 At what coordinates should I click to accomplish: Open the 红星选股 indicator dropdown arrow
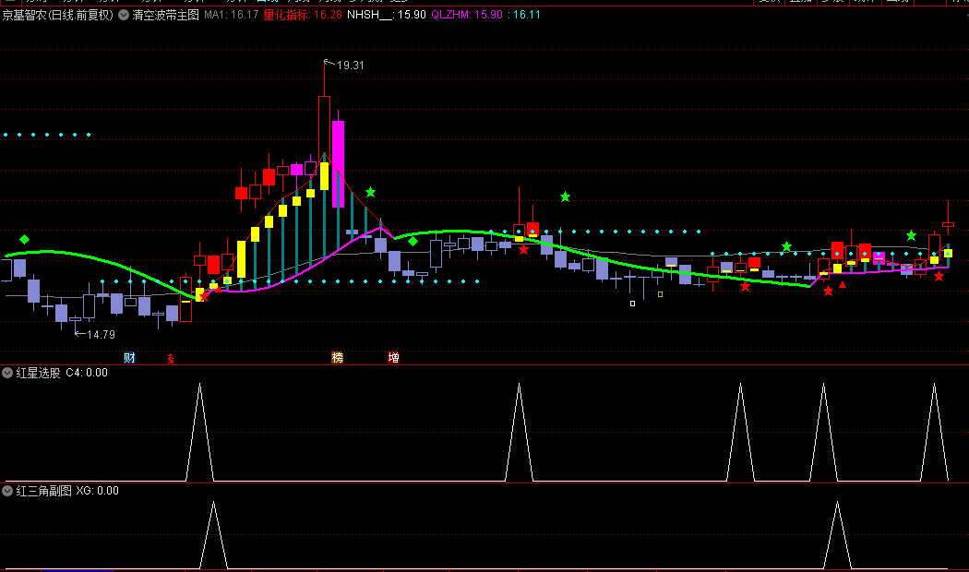(7, 373)
